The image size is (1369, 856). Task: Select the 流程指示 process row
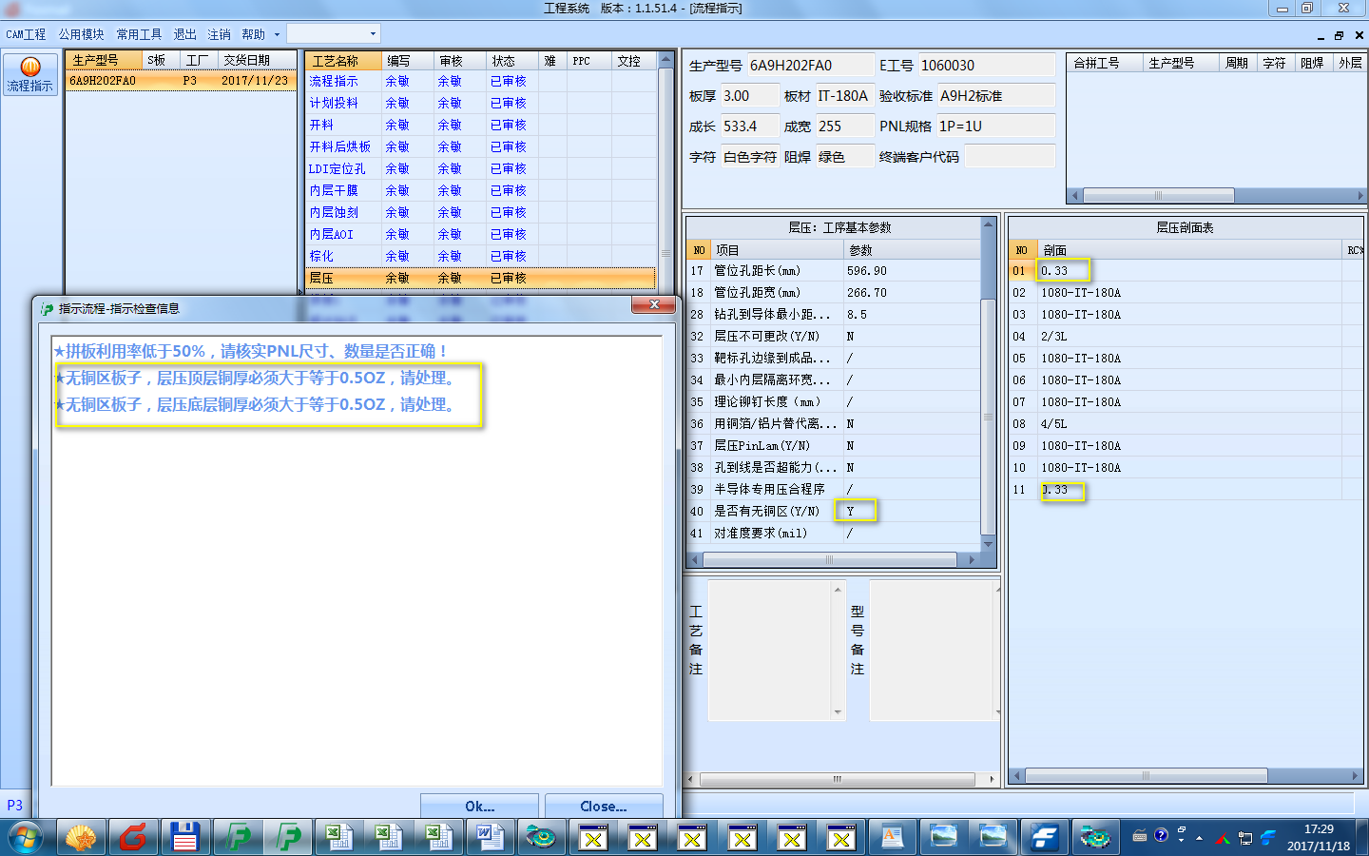tap(480, 82)
